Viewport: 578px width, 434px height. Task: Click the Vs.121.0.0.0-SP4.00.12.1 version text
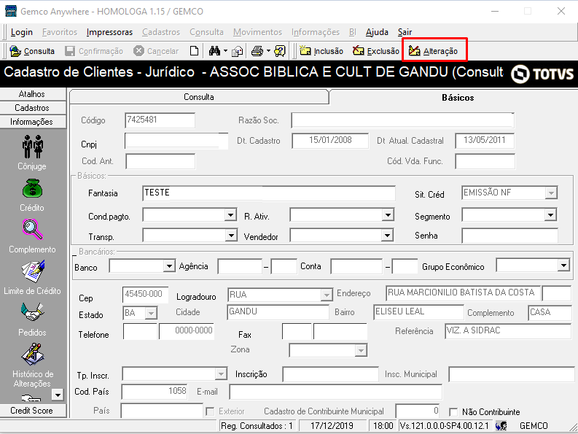(x=444, y=426)
